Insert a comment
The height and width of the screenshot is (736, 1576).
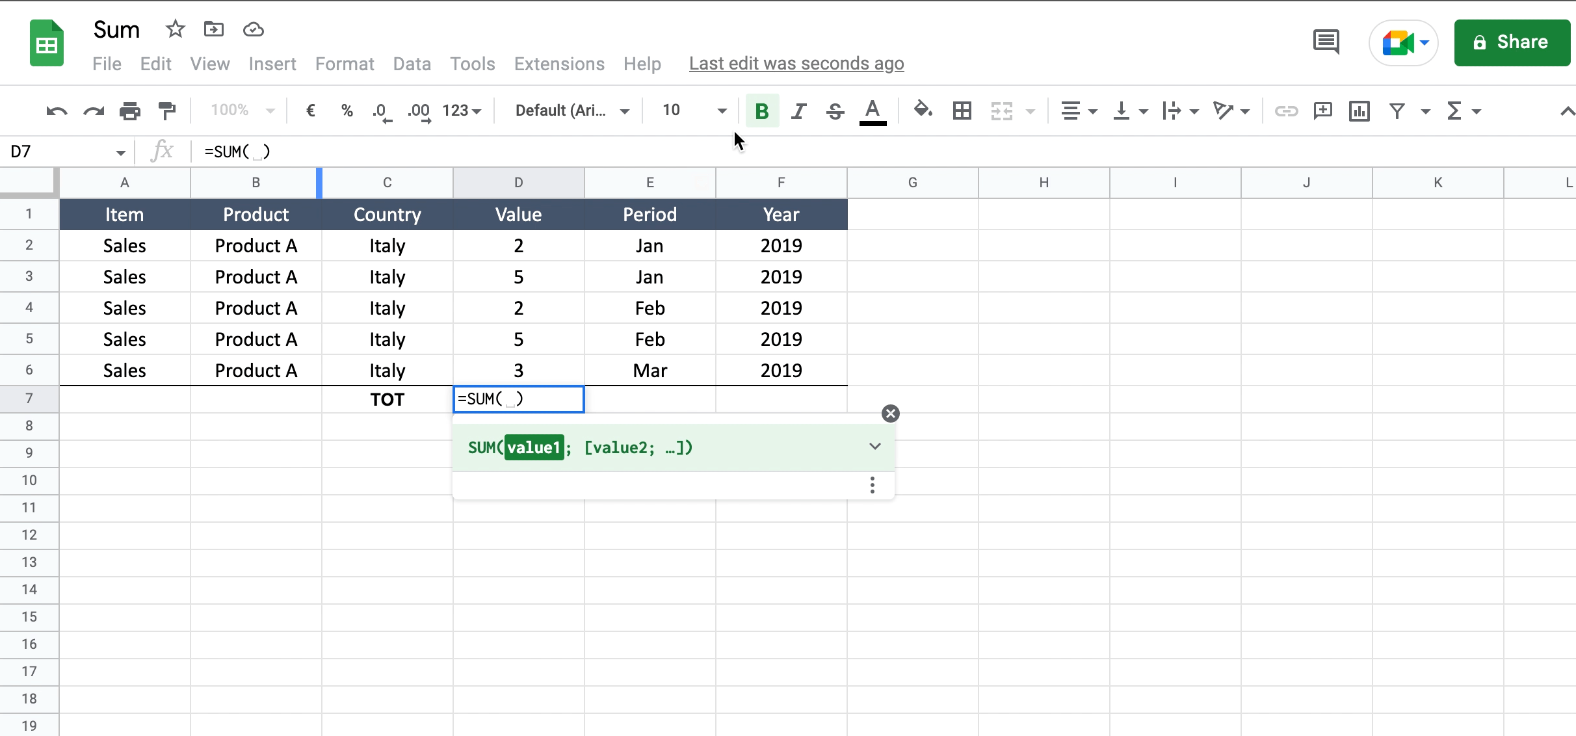point(1322,111)
